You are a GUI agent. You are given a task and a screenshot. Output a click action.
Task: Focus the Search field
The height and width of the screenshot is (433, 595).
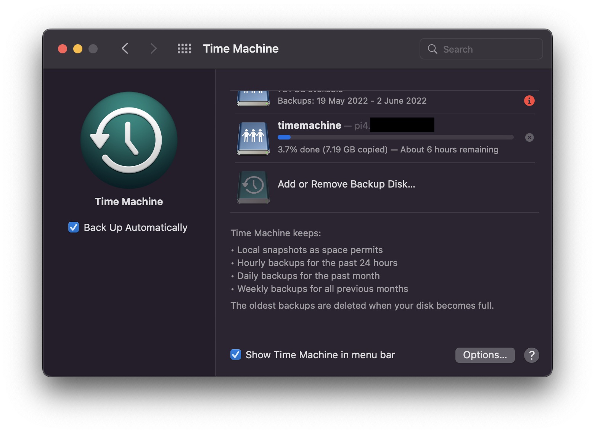pyautogui.click(x=481, y=49)
